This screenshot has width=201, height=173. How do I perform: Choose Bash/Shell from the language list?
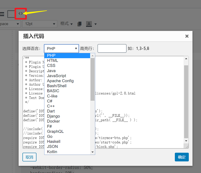67,86
